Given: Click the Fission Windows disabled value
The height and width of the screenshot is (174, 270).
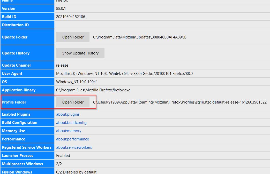Looking at the screenshot, I should [x=76, y=172].
